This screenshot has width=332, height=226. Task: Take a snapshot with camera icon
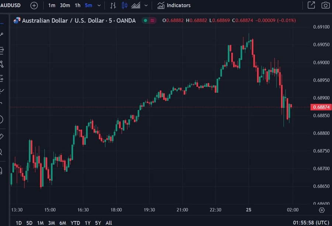pos(325,5)
